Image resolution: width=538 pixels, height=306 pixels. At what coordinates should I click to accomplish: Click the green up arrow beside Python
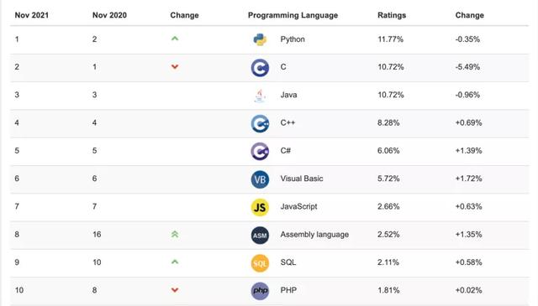click(x=175, y=39)
